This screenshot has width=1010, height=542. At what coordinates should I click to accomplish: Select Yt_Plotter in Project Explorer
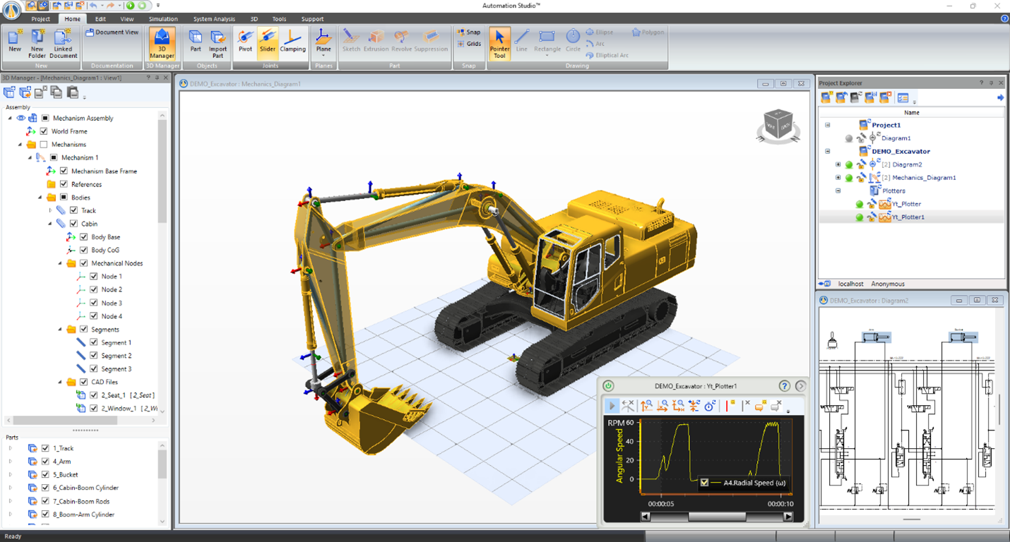click(905, 204)
